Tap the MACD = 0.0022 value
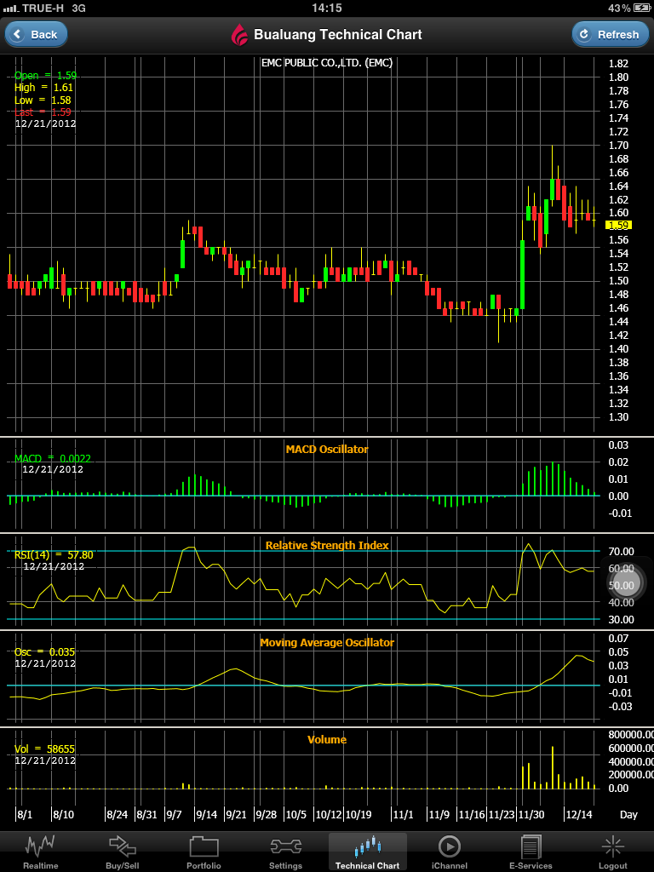 (53, 459)
